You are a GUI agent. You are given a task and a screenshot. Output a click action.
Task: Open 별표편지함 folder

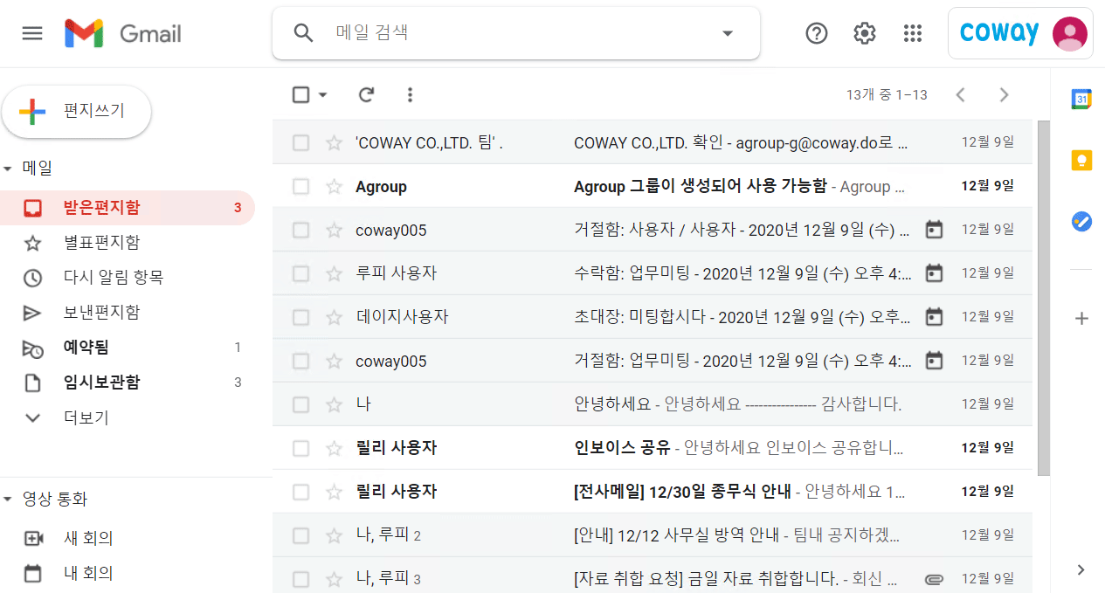(x=128, y=243)
